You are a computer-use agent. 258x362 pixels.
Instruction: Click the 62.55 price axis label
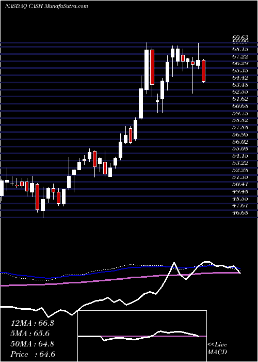click(239, 92)
